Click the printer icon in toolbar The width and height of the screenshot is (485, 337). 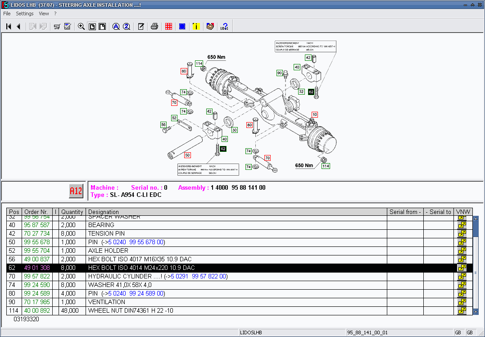154,27
